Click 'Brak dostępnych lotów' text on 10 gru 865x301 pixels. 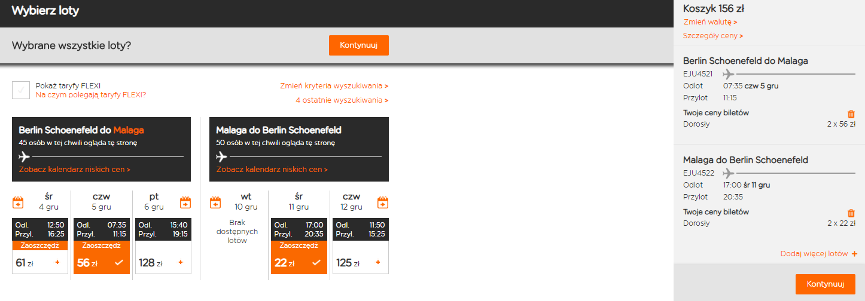point(238,231)
